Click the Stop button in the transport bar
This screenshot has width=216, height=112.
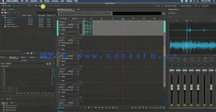[x=85, y=108]
